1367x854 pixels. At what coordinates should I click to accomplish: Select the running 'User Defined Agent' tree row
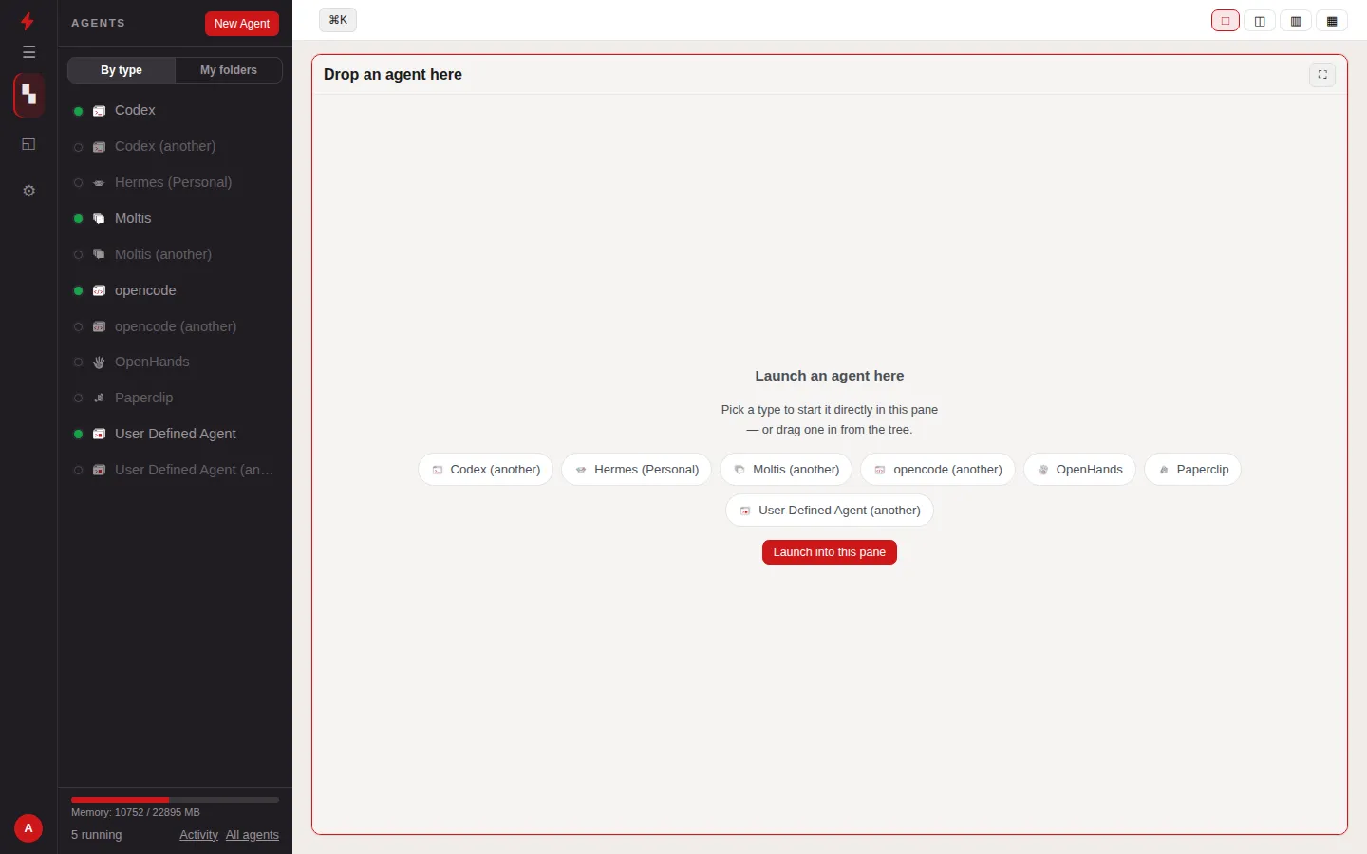(175, 435)
